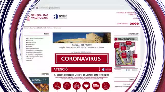Image resolution: width=165 pixels, height=92 pixels.
Task: Click the CENTRES section heading
Action: [x=45, y=74]
